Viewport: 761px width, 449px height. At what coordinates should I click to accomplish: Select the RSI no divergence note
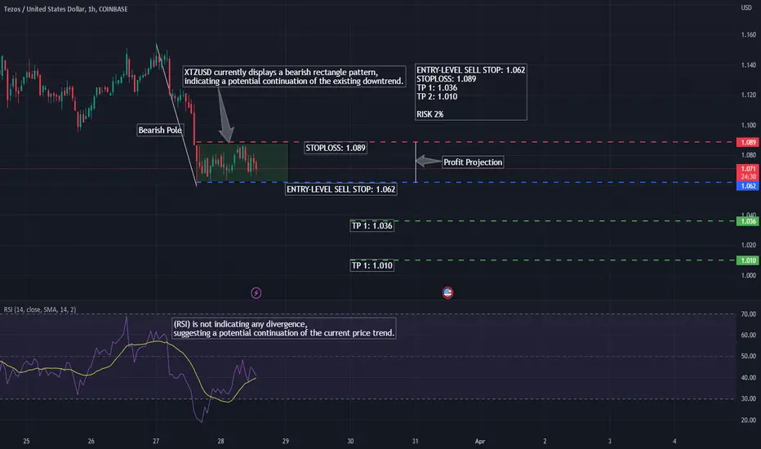pyautogui.click(x=284, y=329)
